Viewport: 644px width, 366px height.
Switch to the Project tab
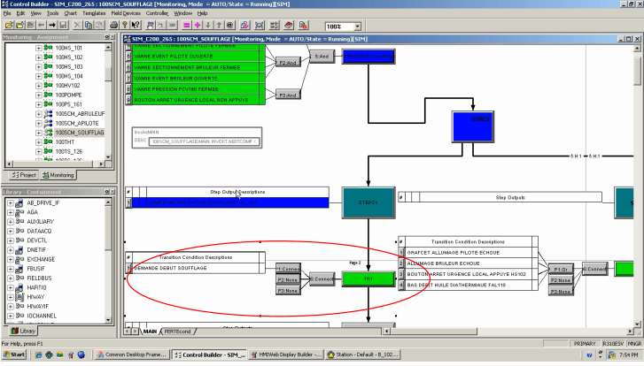click(x=23, y=175)
